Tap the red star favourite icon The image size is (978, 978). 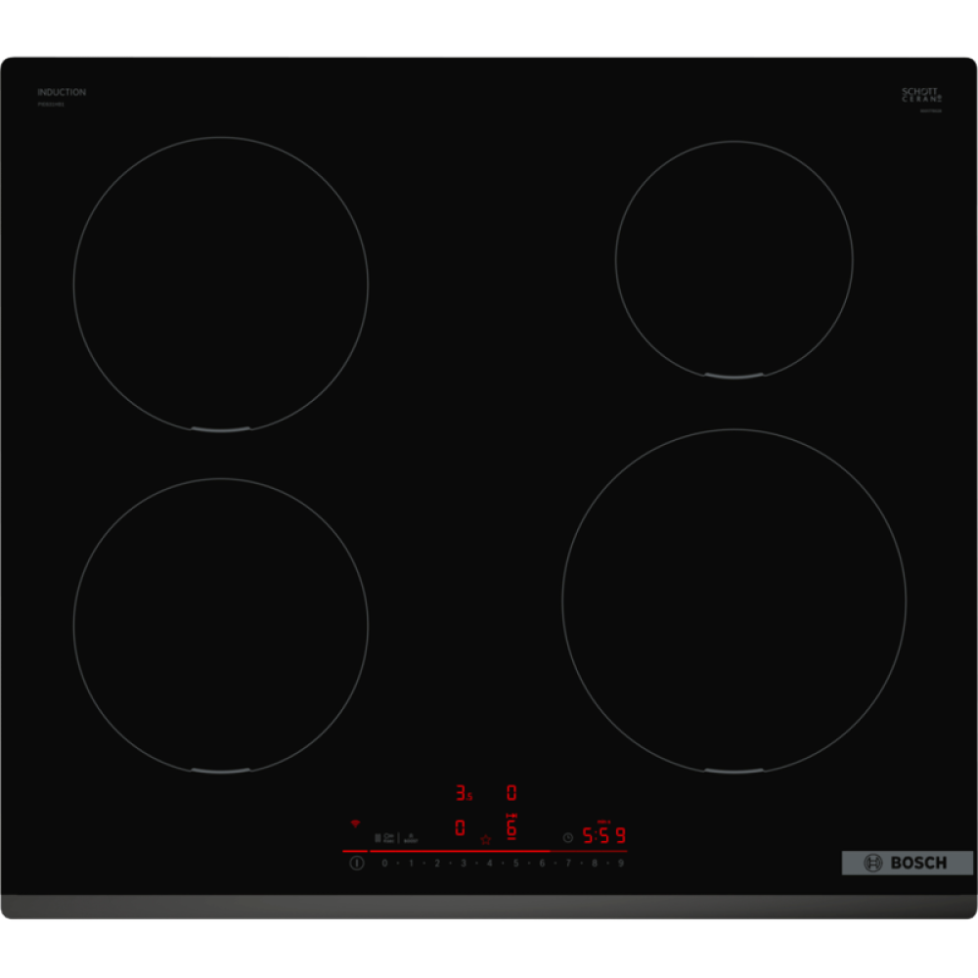[485, 839]
